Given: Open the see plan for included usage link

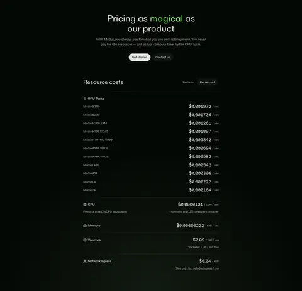Looking at the screenshot, I should [197, 268].
